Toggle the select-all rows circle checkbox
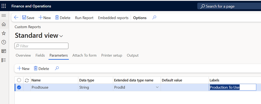 19,80
